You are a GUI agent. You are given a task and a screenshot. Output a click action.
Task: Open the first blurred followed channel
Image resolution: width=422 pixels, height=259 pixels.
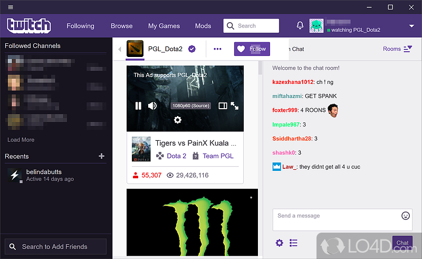point(56,63)
